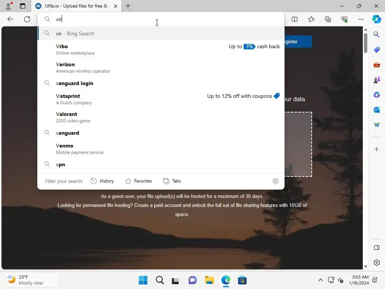This screenshot has height=289, width=385.
Task: Open network and volume quick settings
Action: coord(336,280)
